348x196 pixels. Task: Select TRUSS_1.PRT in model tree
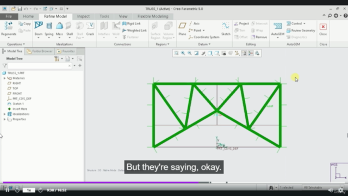point(14,73)
